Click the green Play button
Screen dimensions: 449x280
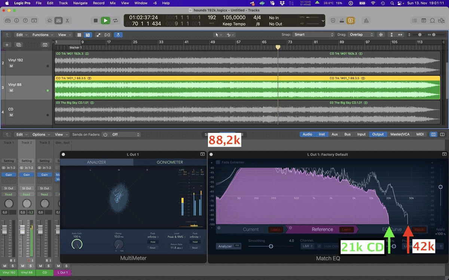106,21
